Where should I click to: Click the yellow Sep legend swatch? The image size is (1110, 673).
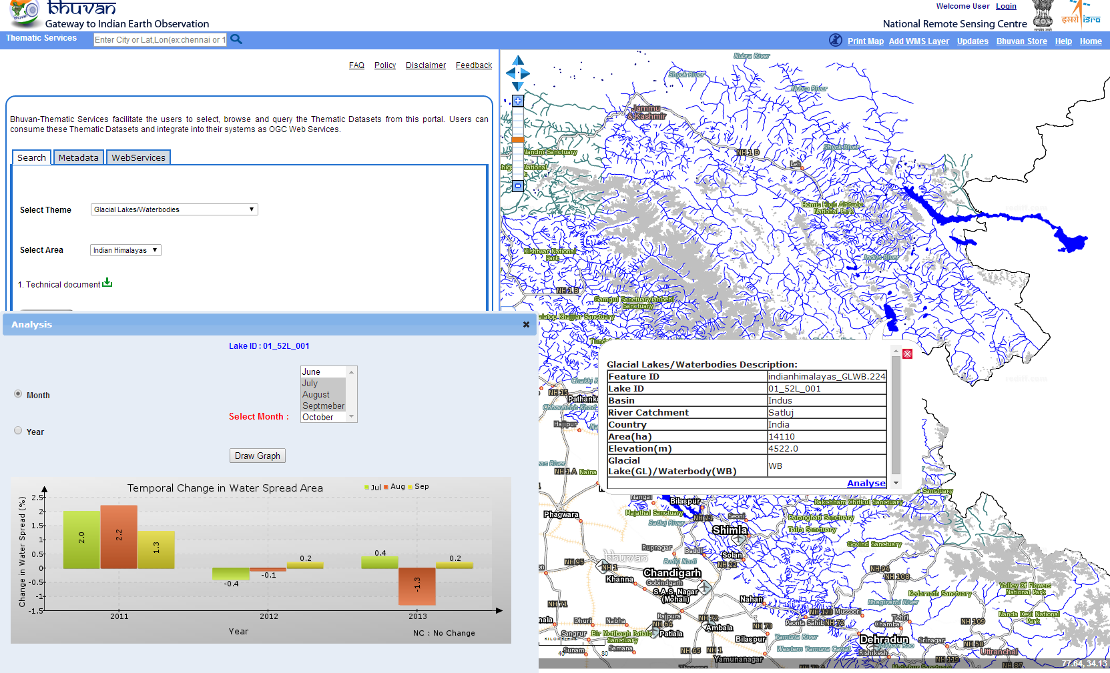(410, 487)
